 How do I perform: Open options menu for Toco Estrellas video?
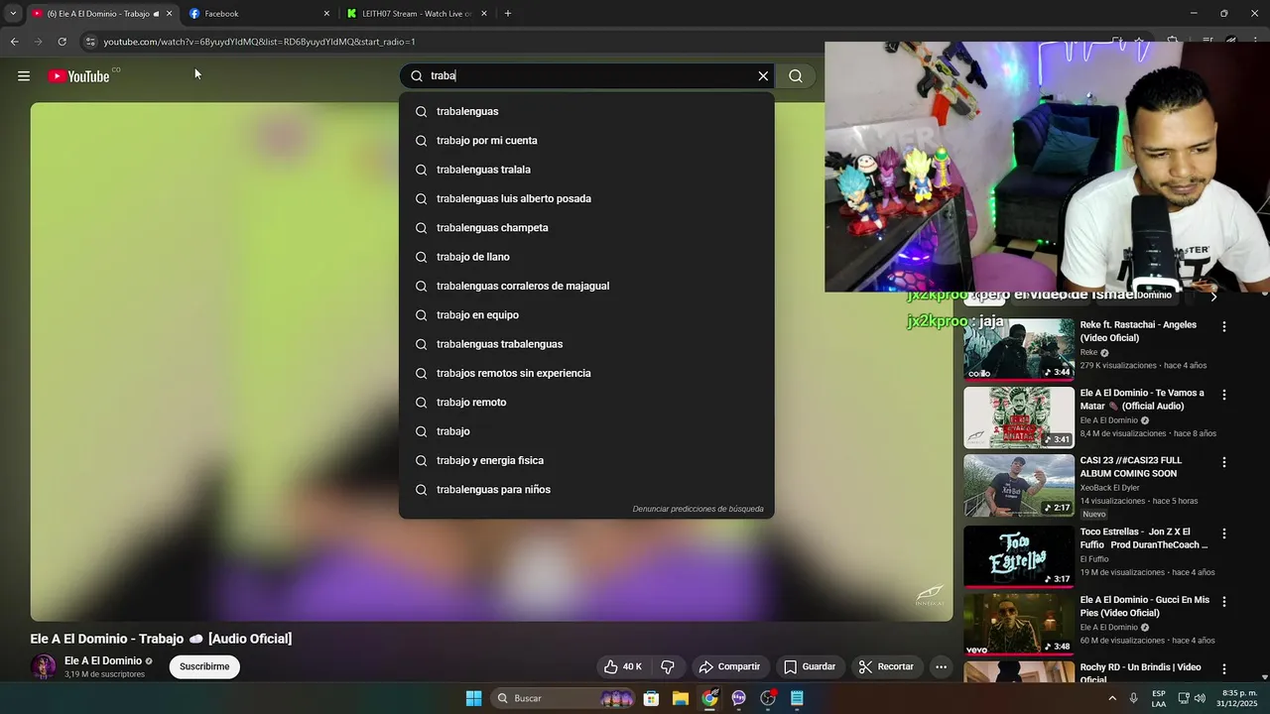(1224, 534)
